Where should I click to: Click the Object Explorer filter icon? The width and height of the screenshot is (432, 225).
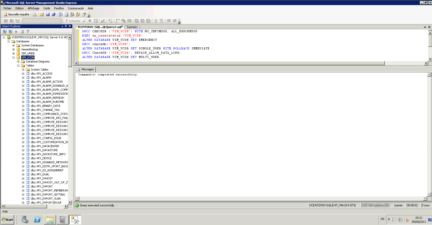coord(28,31)
